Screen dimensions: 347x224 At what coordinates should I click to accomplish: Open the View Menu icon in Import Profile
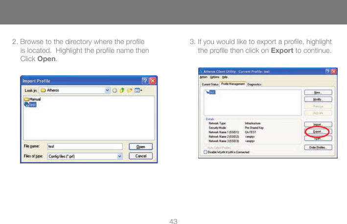[x=139, y=90]
